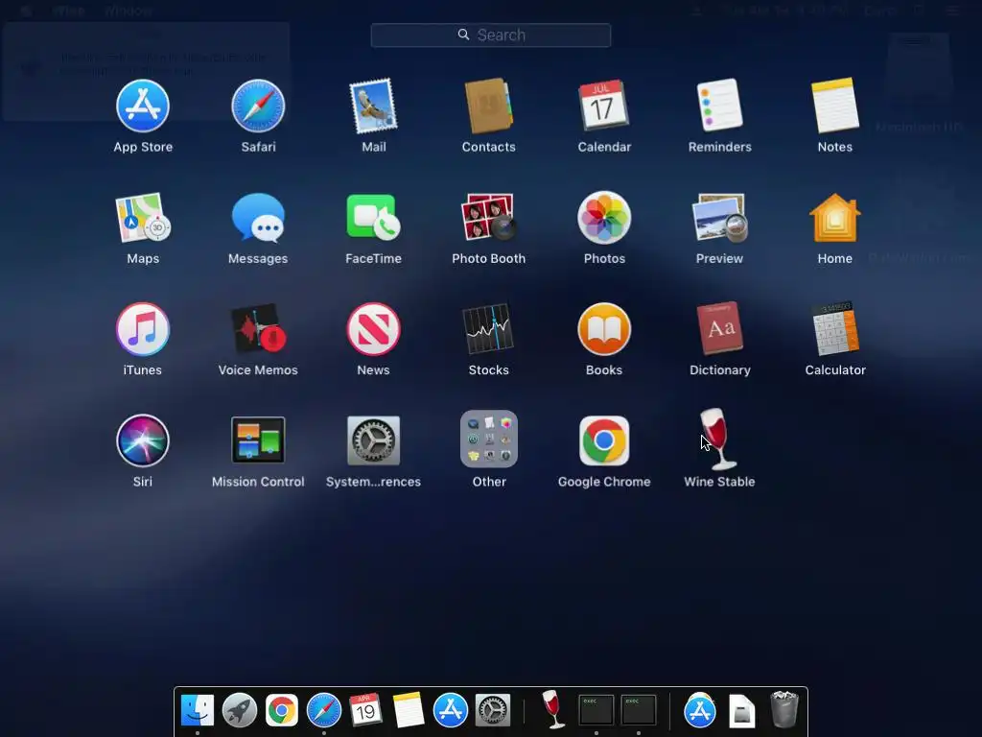Open Finder from the Dock
The image size is (982, 737).
point(198,710)
